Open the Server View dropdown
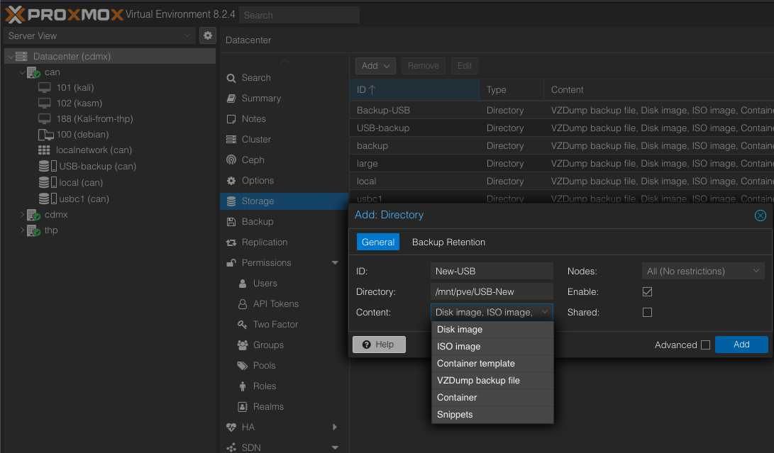This screenshot has width=774, height=453. 99,35
